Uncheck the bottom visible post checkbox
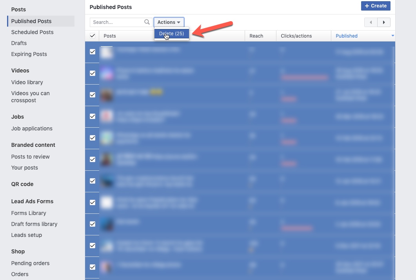Viewport: 416px width, 280px height. (x=93, y=267)
